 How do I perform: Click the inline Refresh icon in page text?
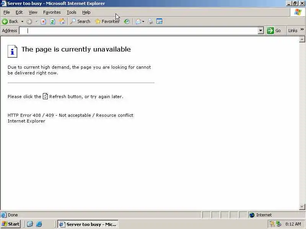pos(45,96)
